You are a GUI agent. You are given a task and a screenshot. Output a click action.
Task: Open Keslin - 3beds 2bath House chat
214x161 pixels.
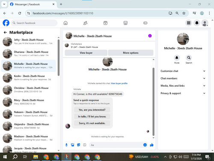[29, 78]
